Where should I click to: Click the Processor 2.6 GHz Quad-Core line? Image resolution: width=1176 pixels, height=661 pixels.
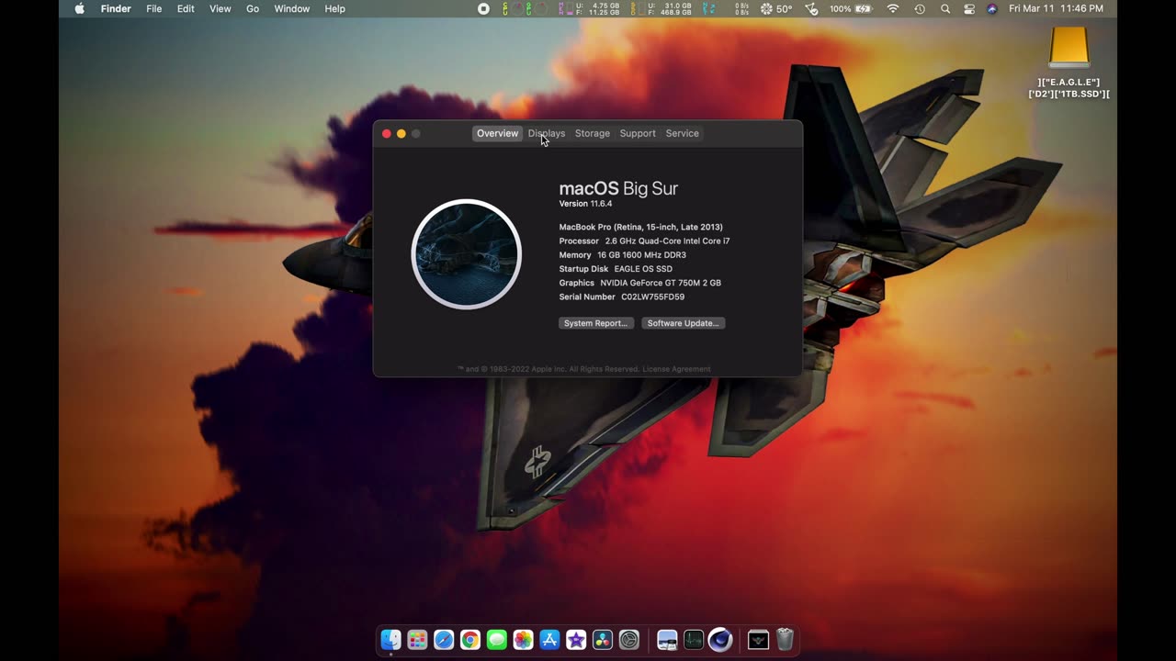pyautogui.click(x=645, y=241)
